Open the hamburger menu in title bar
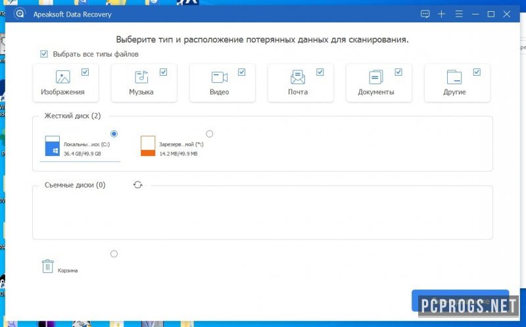 coord(458,14)
